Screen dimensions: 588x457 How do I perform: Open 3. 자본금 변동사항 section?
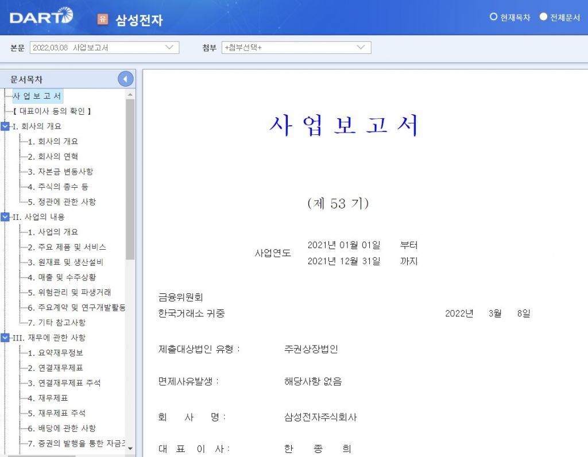coord(60,172)
